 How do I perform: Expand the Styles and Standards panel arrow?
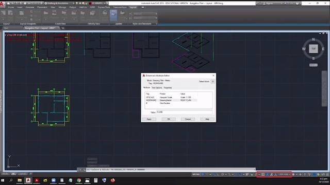pos(156,24)
